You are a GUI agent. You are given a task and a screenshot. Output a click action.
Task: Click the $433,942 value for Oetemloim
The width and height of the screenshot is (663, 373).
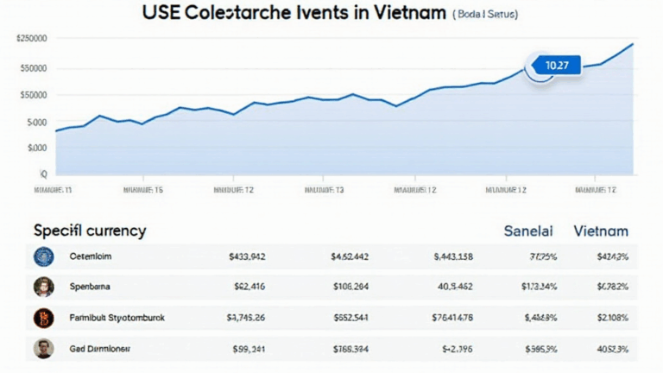247,256
